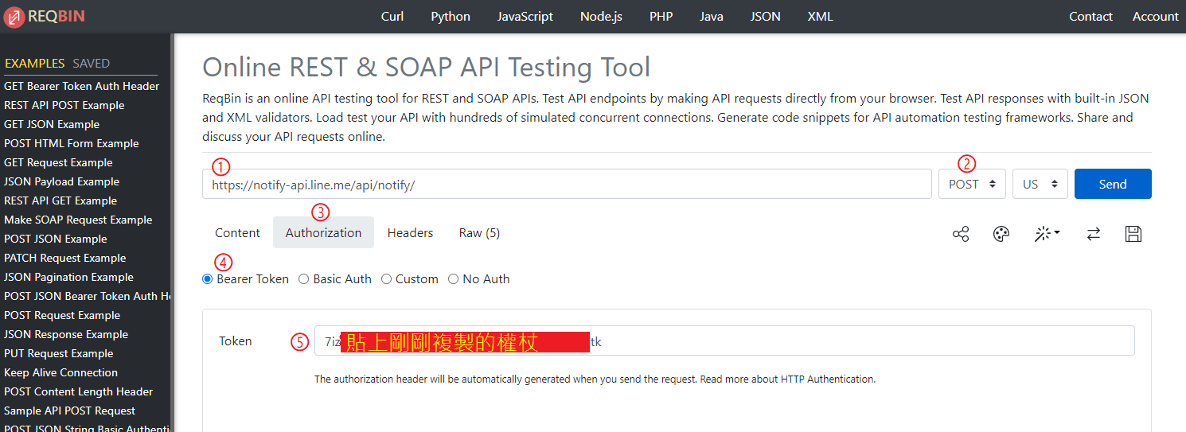Open the magic wand generate menu
Image resolution: width=1186 pixels, height=432 pixels.
tap(1047, 233)
